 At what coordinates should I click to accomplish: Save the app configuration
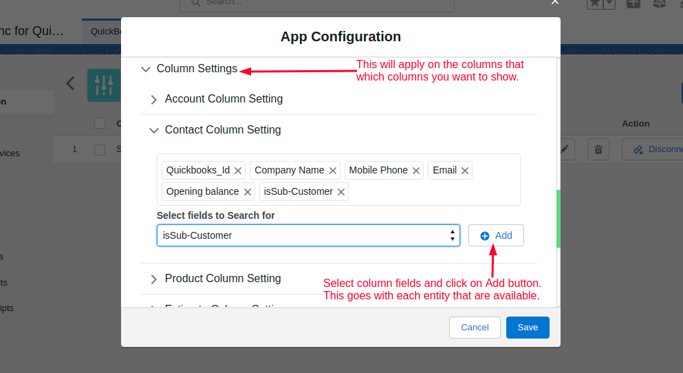(528, 328)
